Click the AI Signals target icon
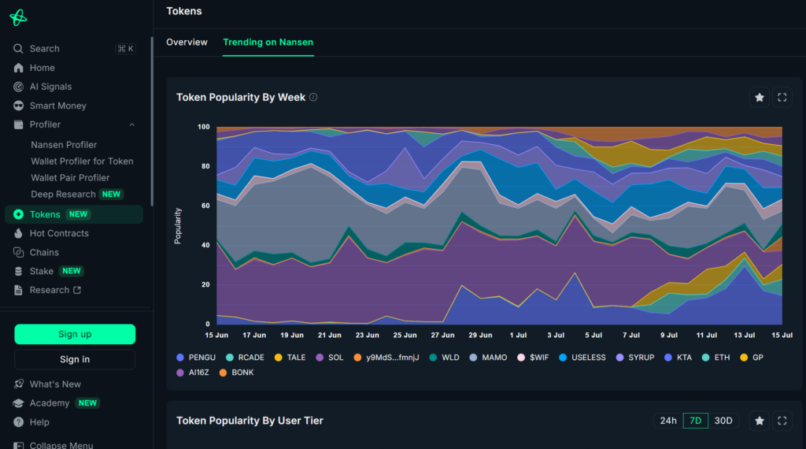The image size is (806, 449). tap(19, 87)
